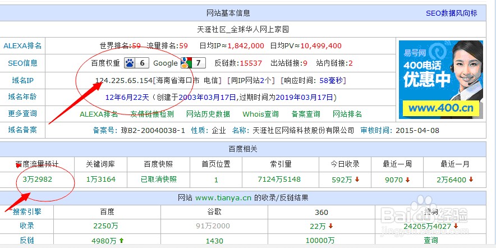Click the 400电话 advertisement banner

click(x=441, y=80)
